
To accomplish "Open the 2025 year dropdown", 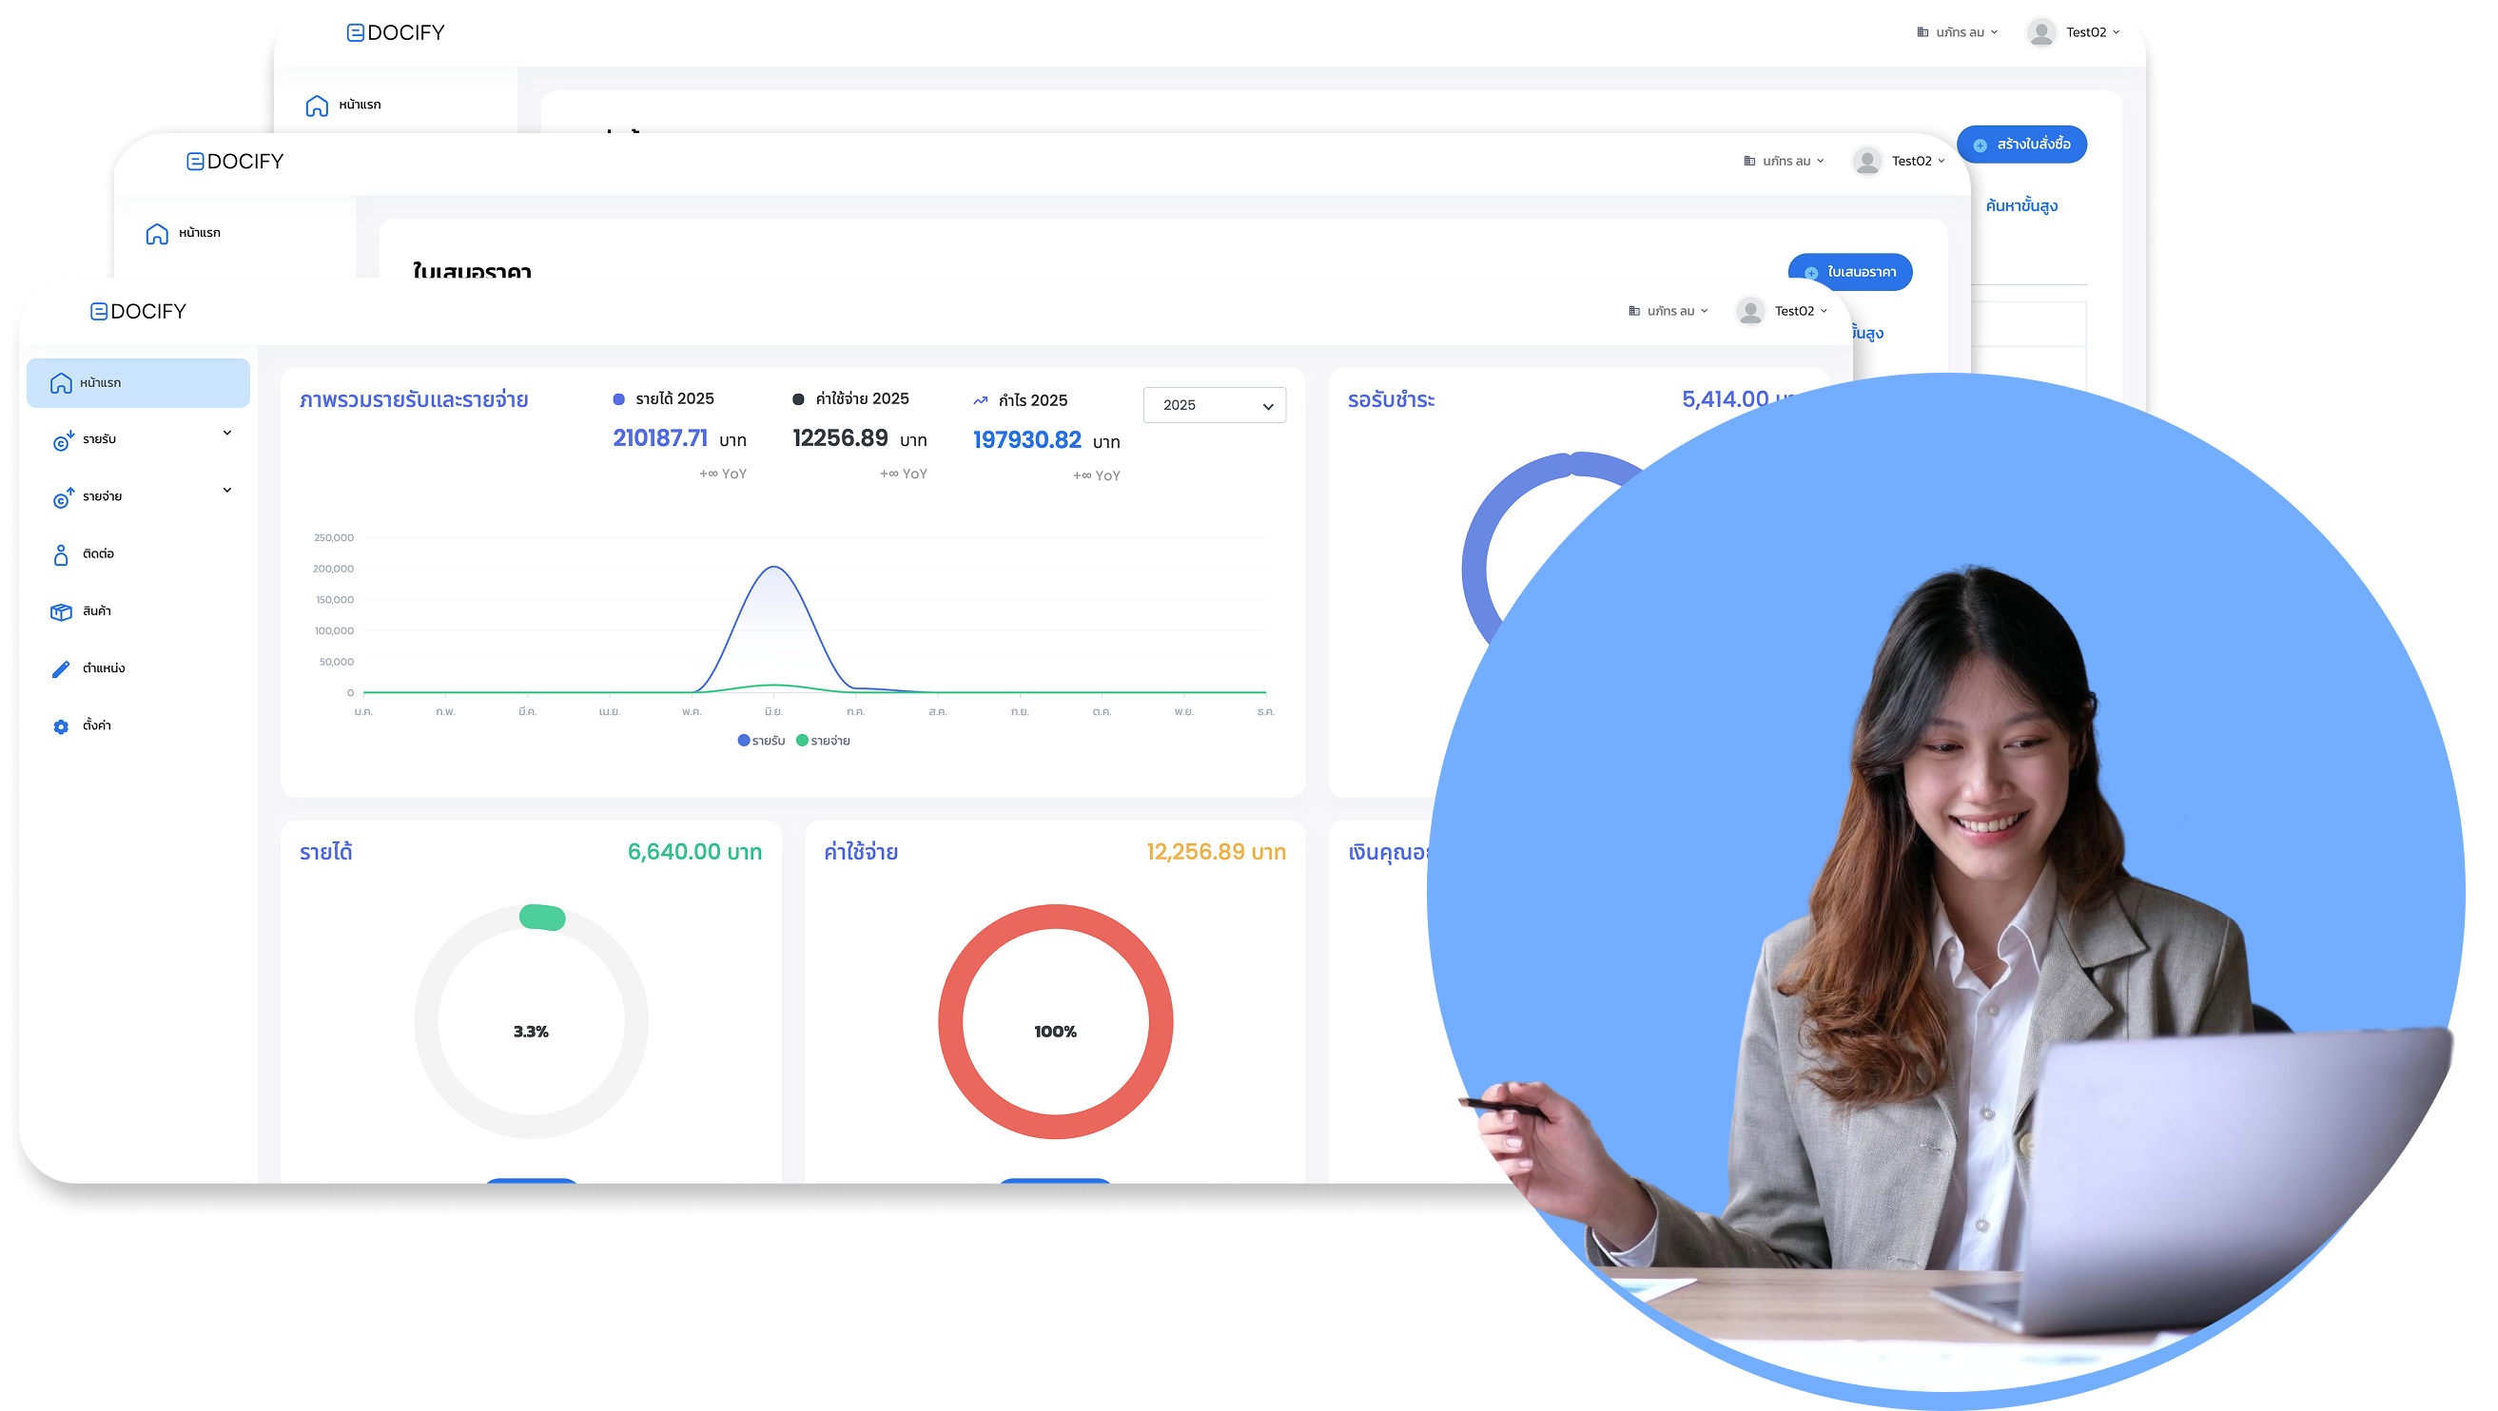I will tap(1214, 405).
